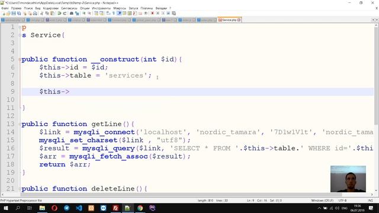This screenshot has height=213, width=379.
Task: Open the Вид menu
Action: (x=38, y=8)
